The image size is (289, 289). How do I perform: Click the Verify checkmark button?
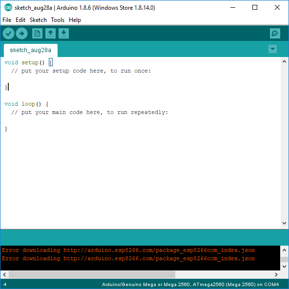[x=8, y=34]
